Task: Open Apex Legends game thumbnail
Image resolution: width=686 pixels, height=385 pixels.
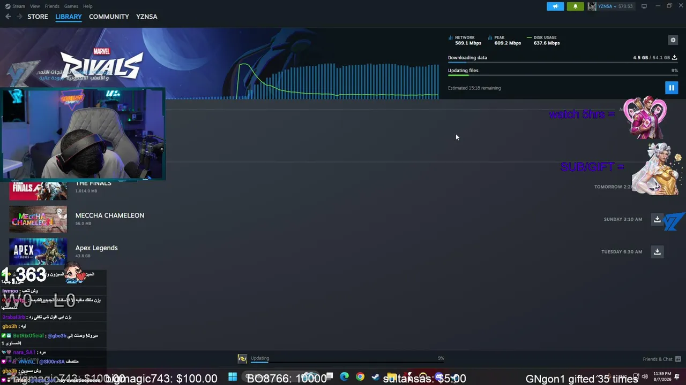Action: pyautogui.click(x=38, y=251)
